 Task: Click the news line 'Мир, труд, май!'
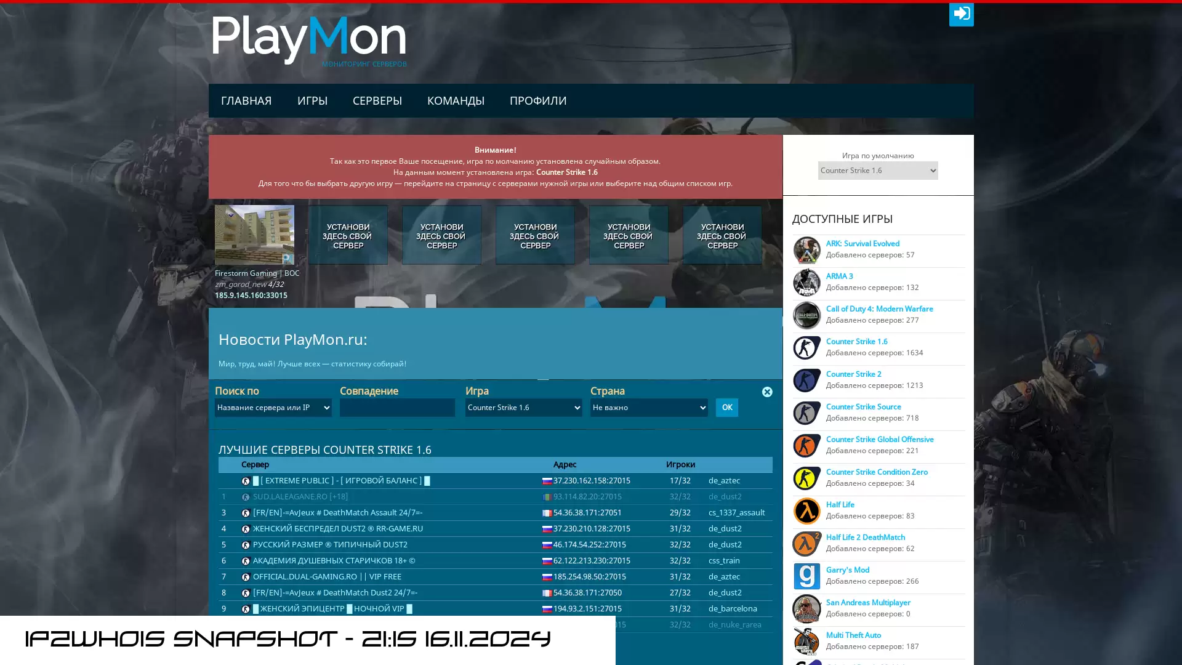(x=312, y=364)
